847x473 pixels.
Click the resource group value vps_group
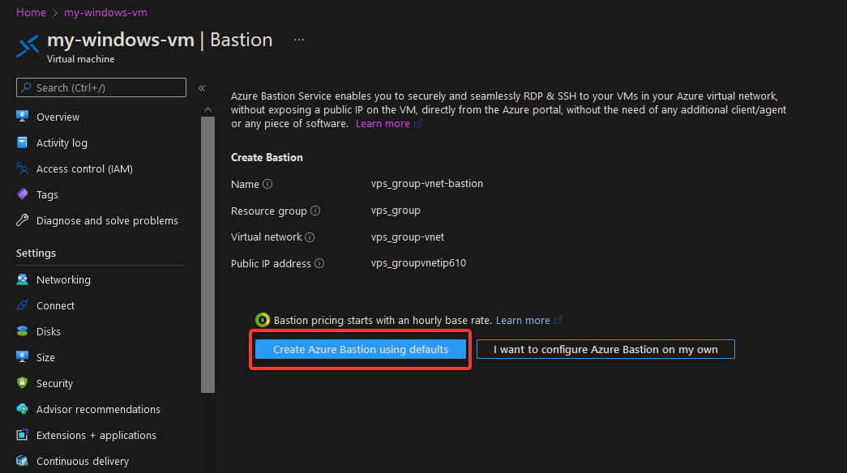click(396, 211)
